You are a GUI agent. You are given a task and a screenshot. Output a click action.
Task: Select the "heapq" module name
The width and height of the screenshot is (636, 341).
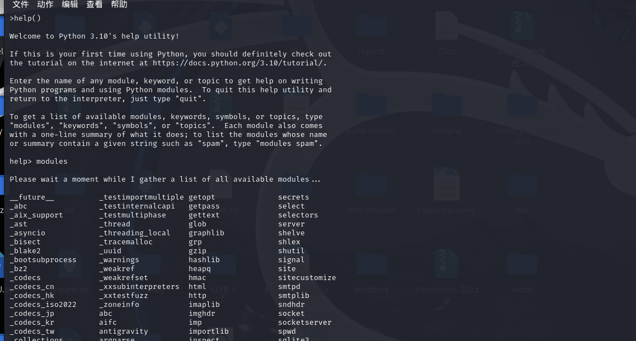[x=200, y=268]
